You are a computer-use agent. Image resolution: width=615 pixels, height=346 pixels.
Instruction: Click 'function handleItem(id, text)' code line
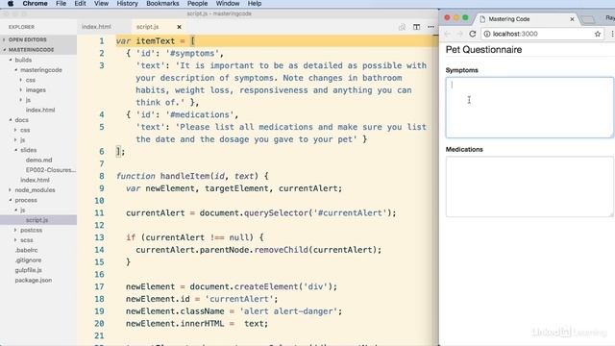coord(192,176)
